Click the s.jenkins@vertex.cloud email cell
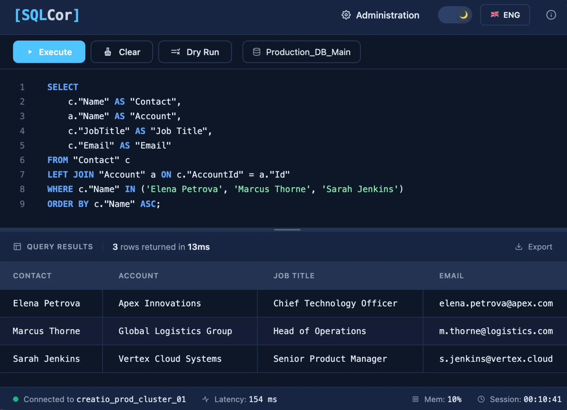 coord(495,359)
